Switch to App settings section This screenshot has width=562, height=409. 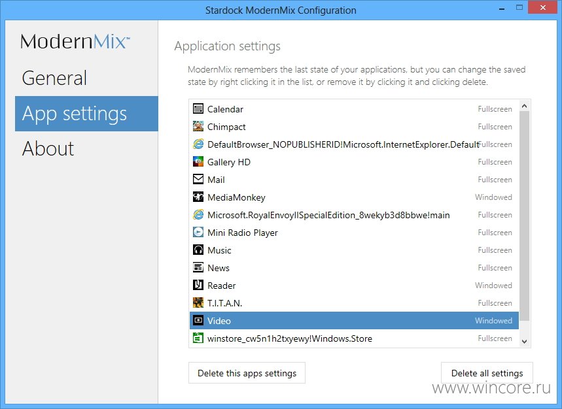pyautogui.click(x=86, y=114)
